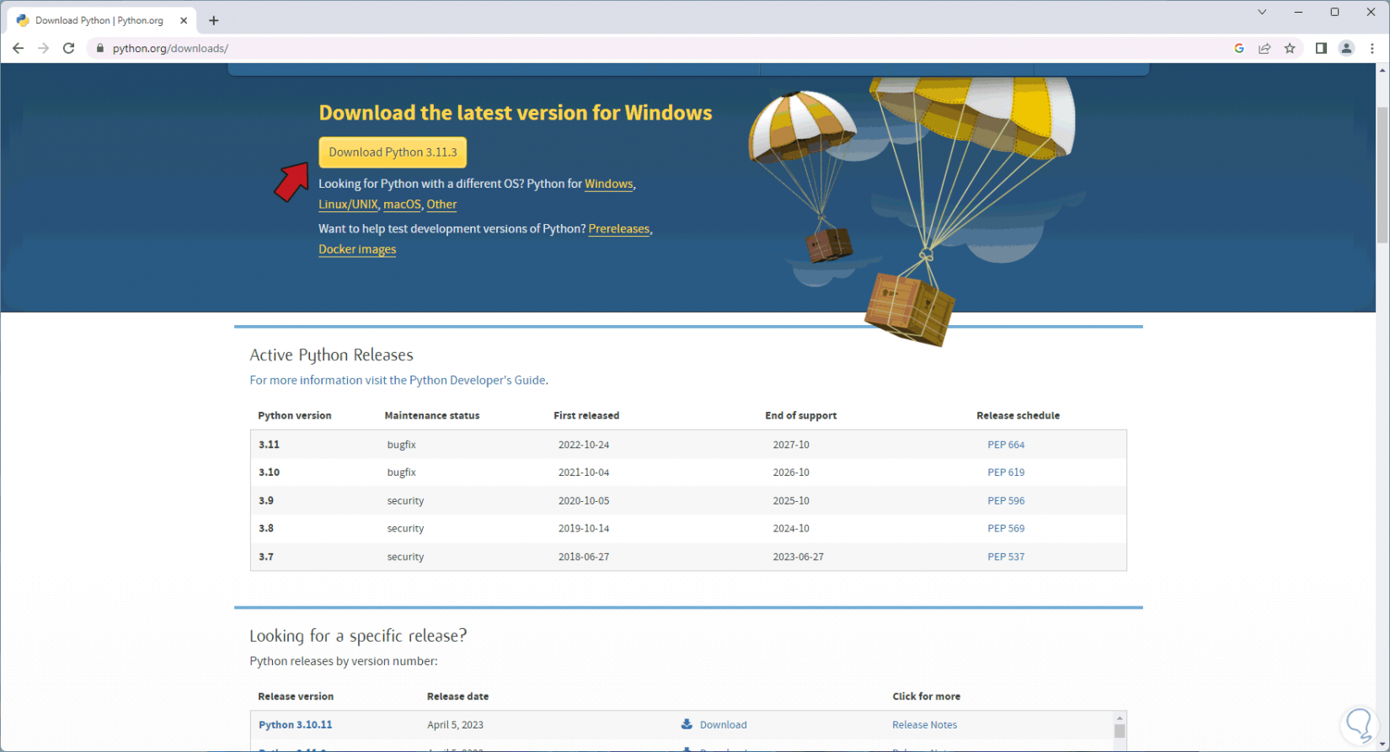The image size is (1390, 752).
Task: Toggle the browser side panel icon
Action: 1321,49
